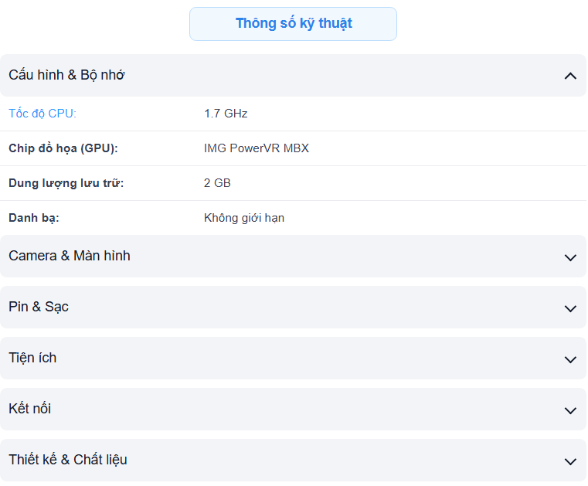
Task: Click the IMG PowerVR MBX value text
Action: (257, 148)
